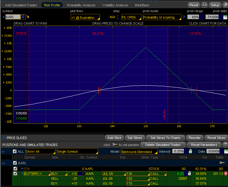This screenshot has height=187, width=228.
Task: Click the lock icon beside Interest rate
Action: click(190, 151)
